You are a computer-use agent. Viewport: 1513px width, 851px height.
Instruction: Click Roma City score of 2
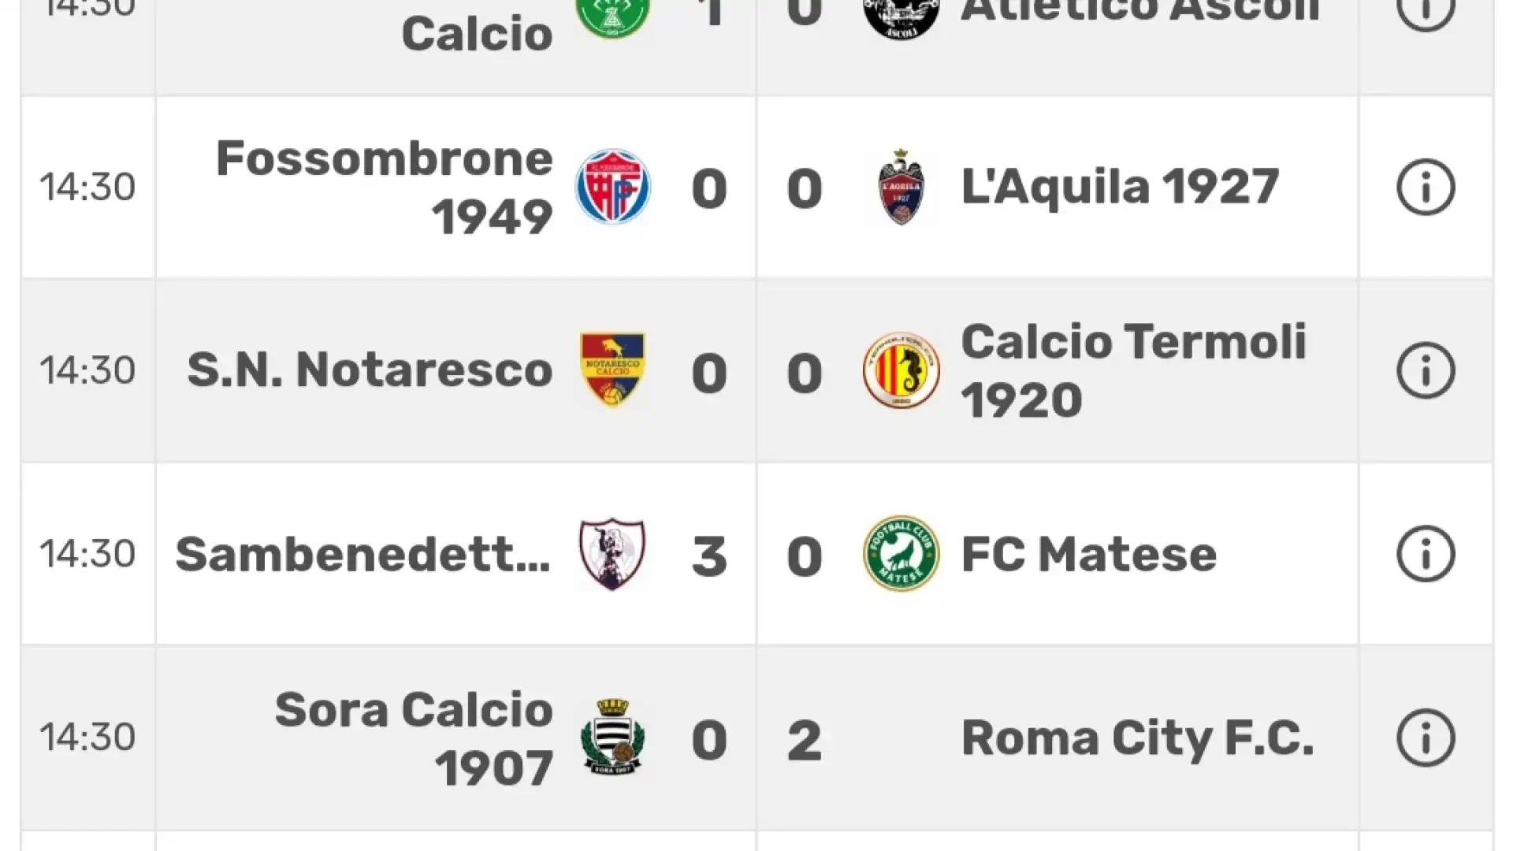click(x=805, y=741)
